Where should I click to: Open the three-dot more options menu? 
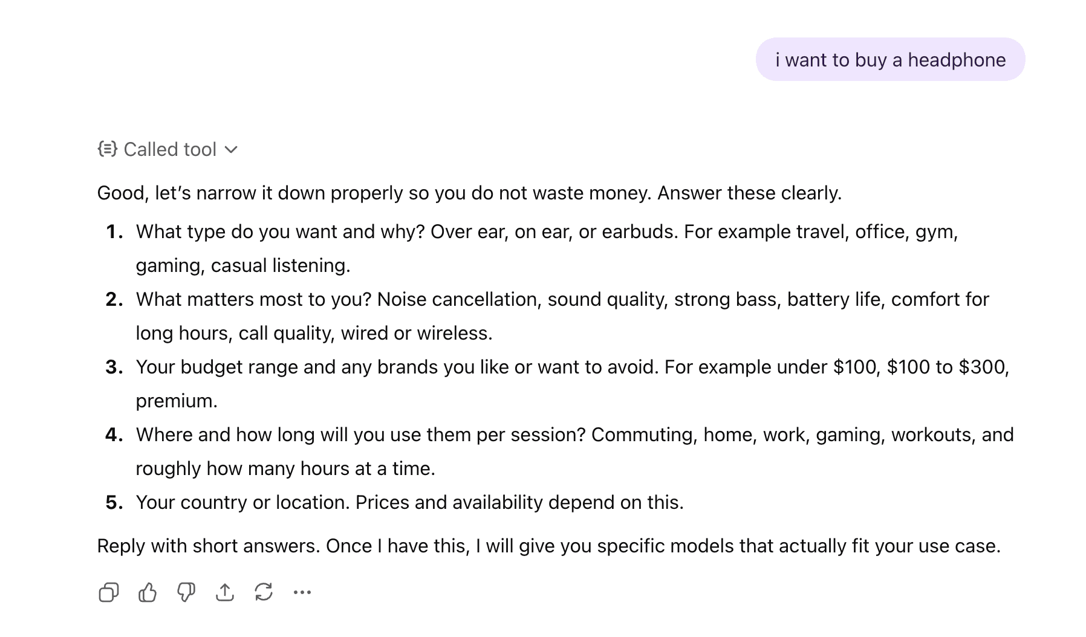(x=302, y=592)
